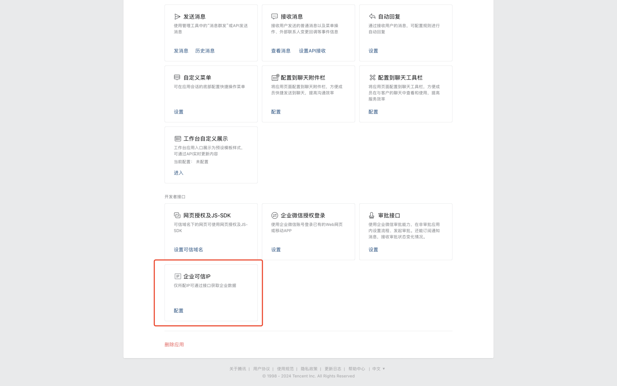Open 关于腾讯 footer link
Screen dimensions: 617x386
point(238,369)
